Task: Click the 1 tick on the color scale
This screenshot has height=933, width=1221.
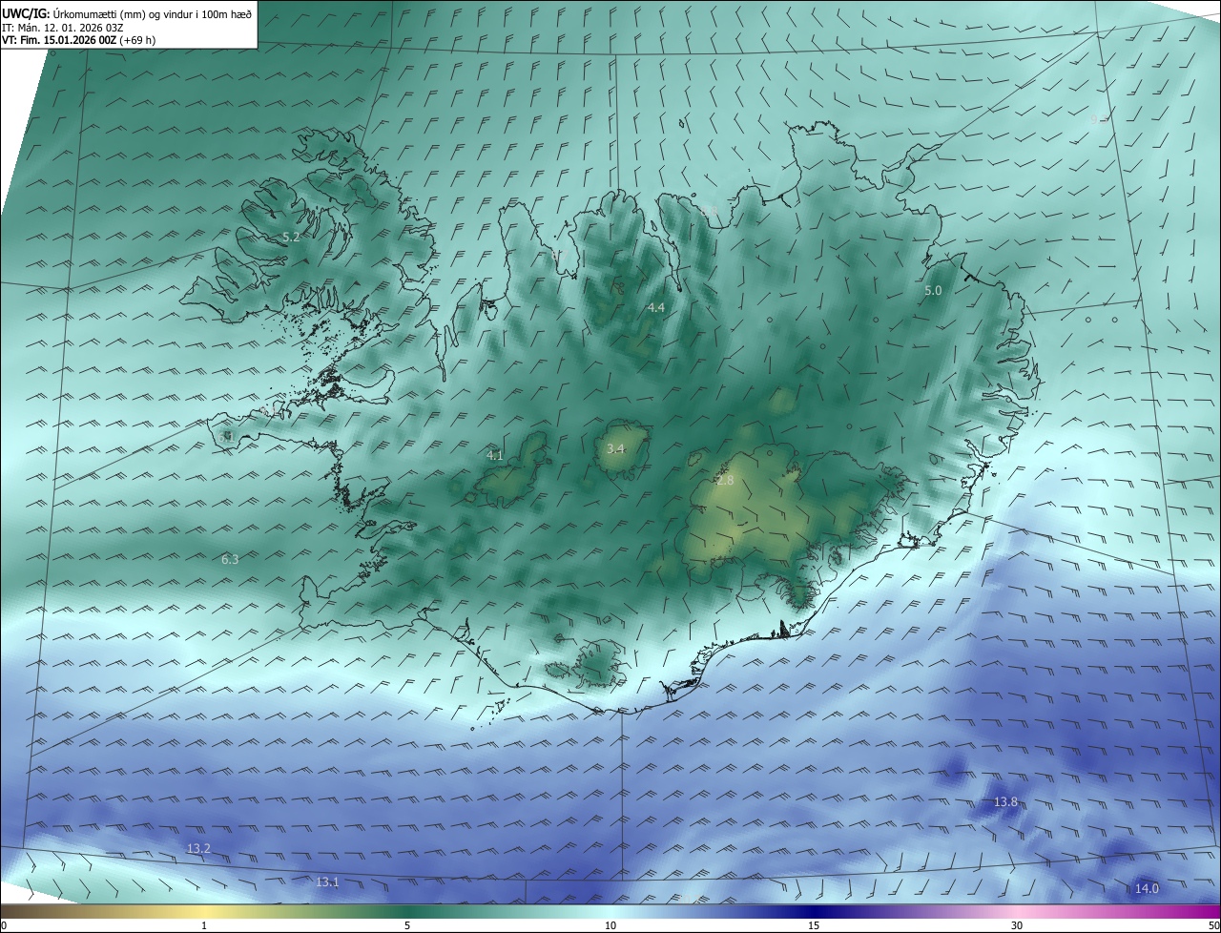Action: click(x=204, y=925)
